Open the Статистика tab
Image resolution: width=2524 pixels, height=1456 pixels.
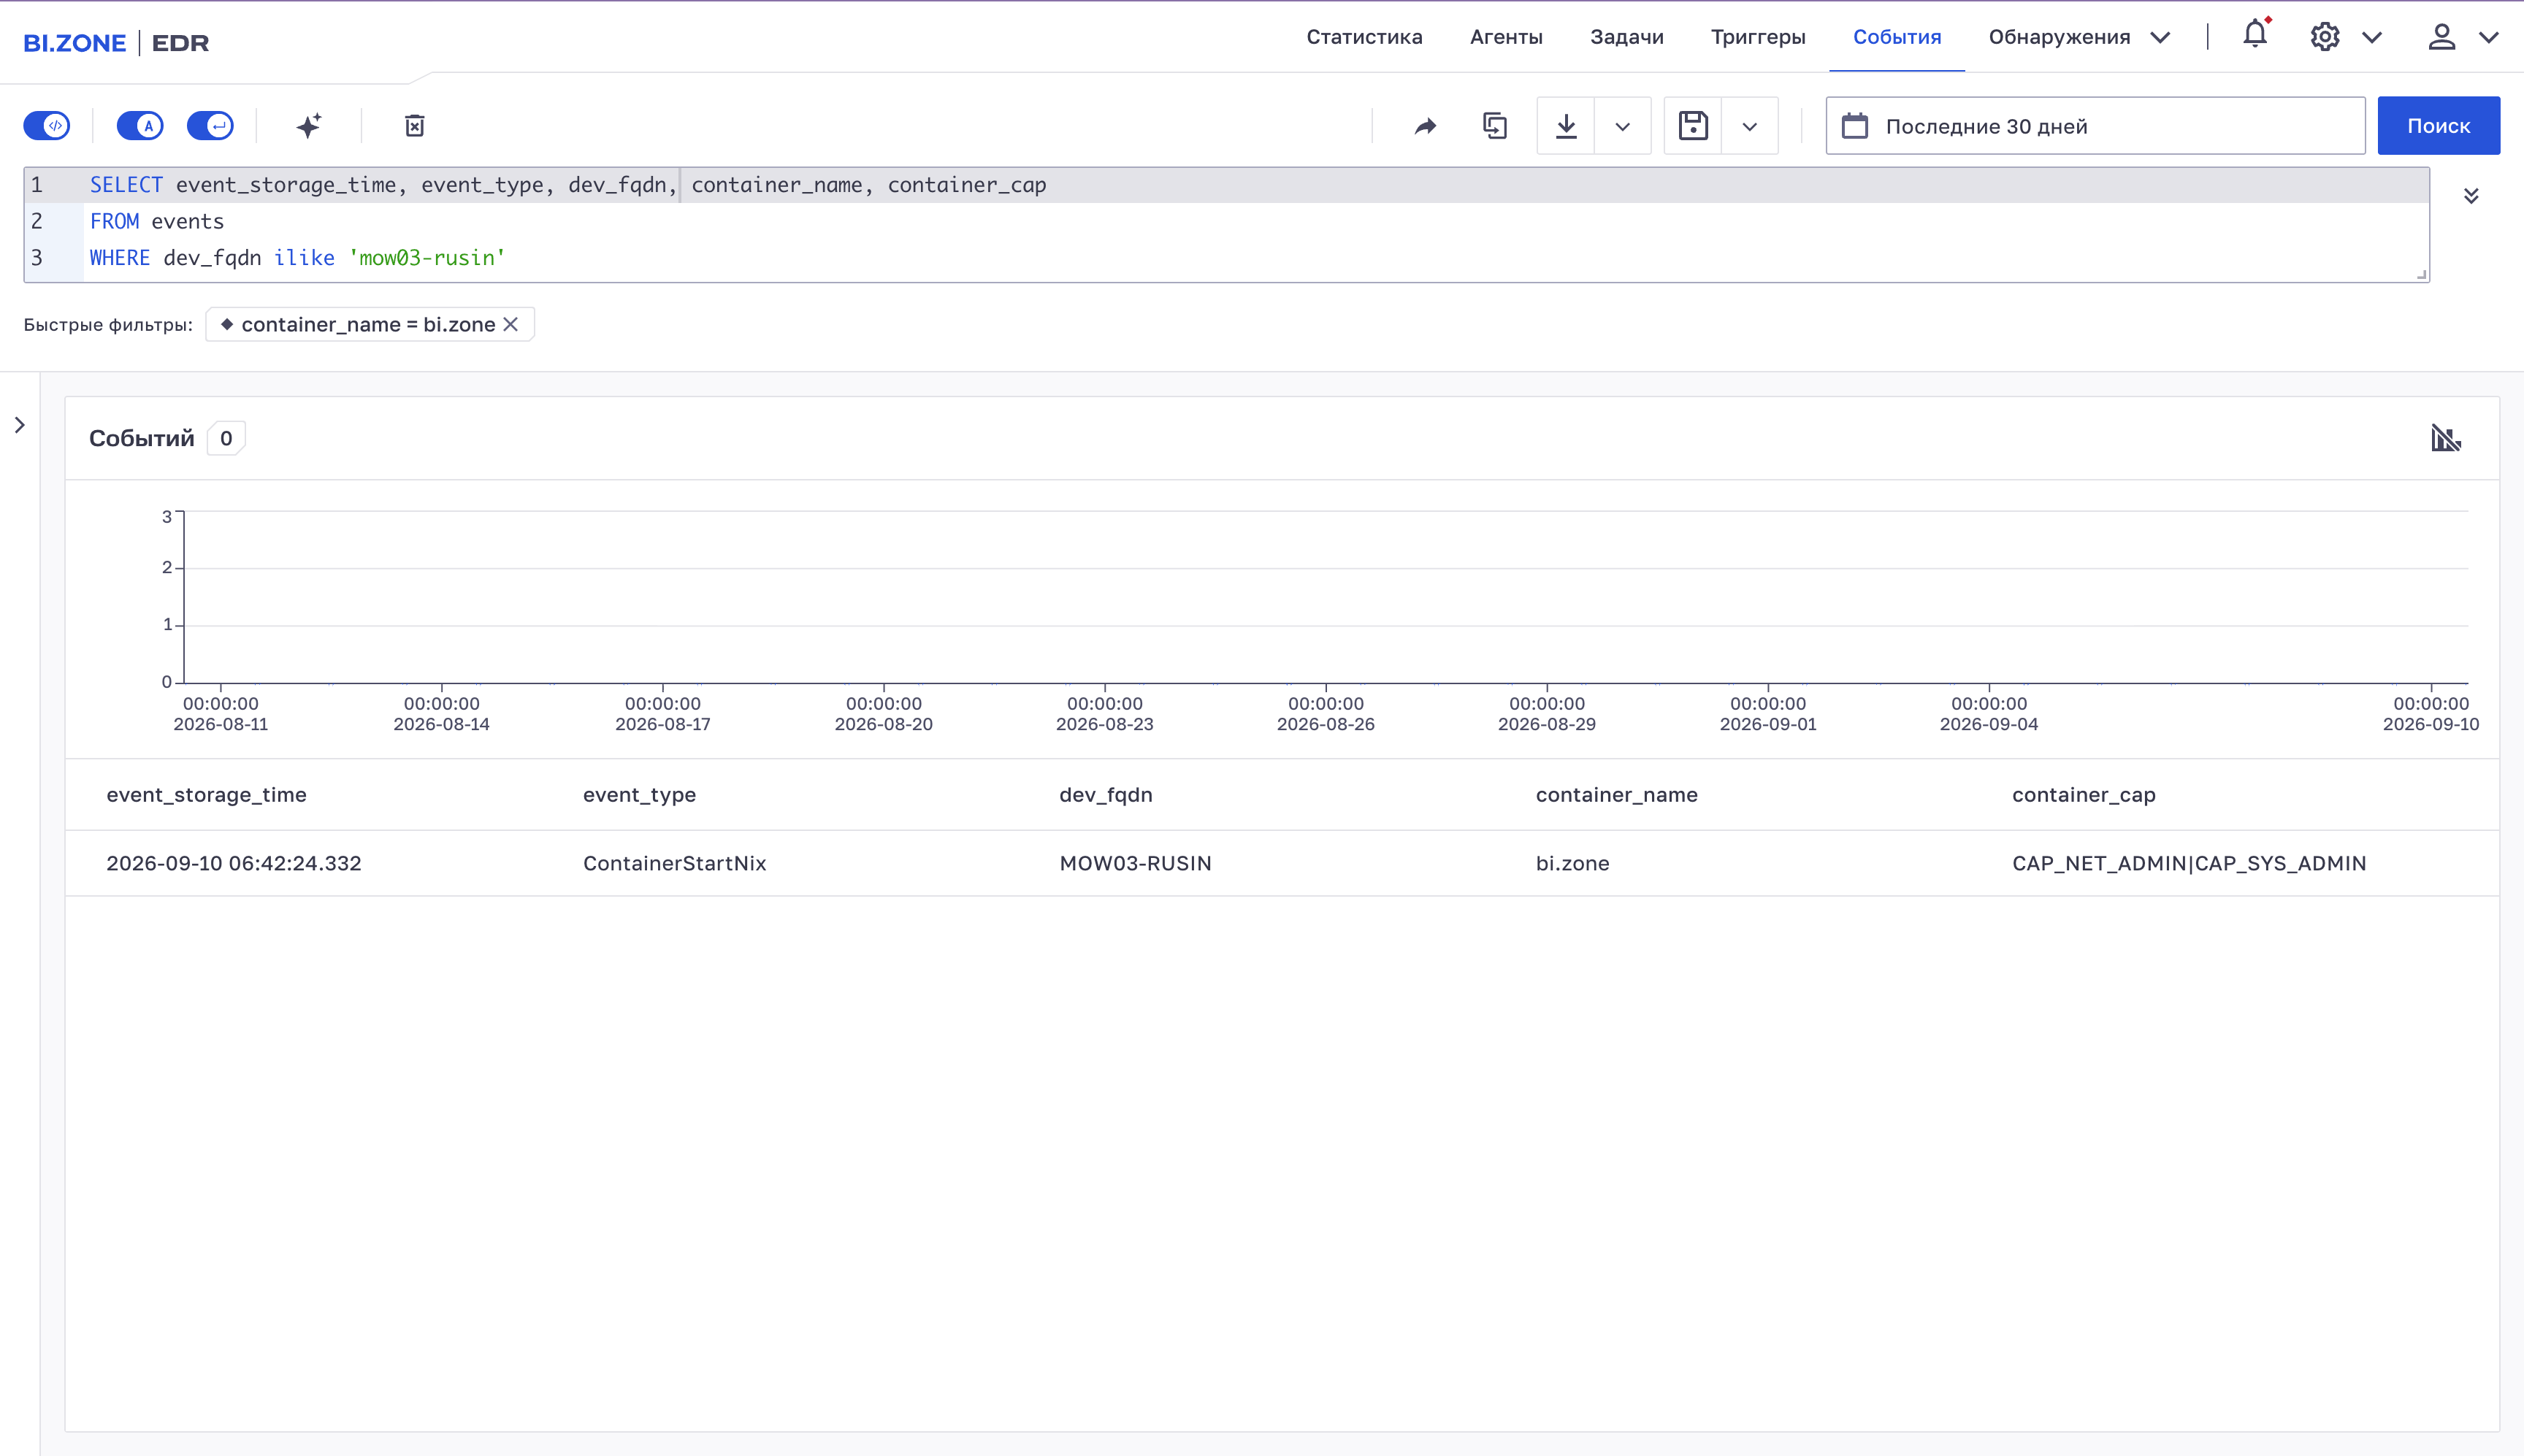click(1364, 37)
